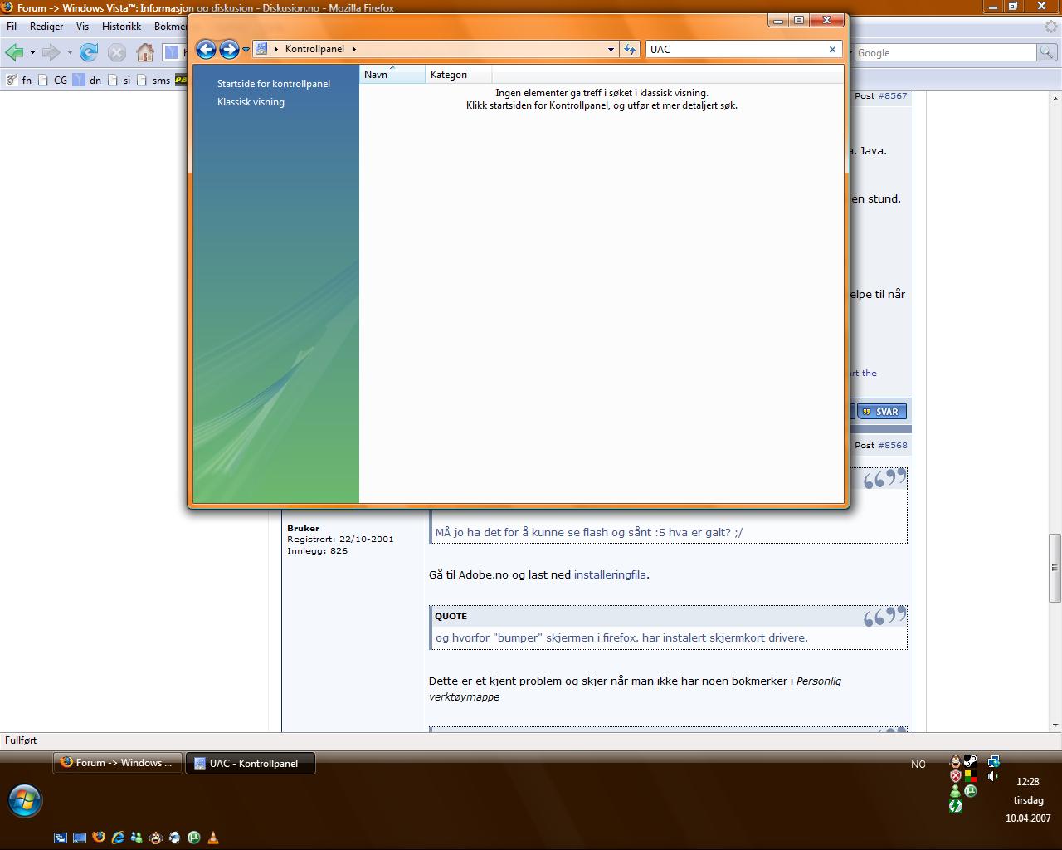Reload the page in Firefox
This screenshot has width=1062, height=850.
pos(89,53)
